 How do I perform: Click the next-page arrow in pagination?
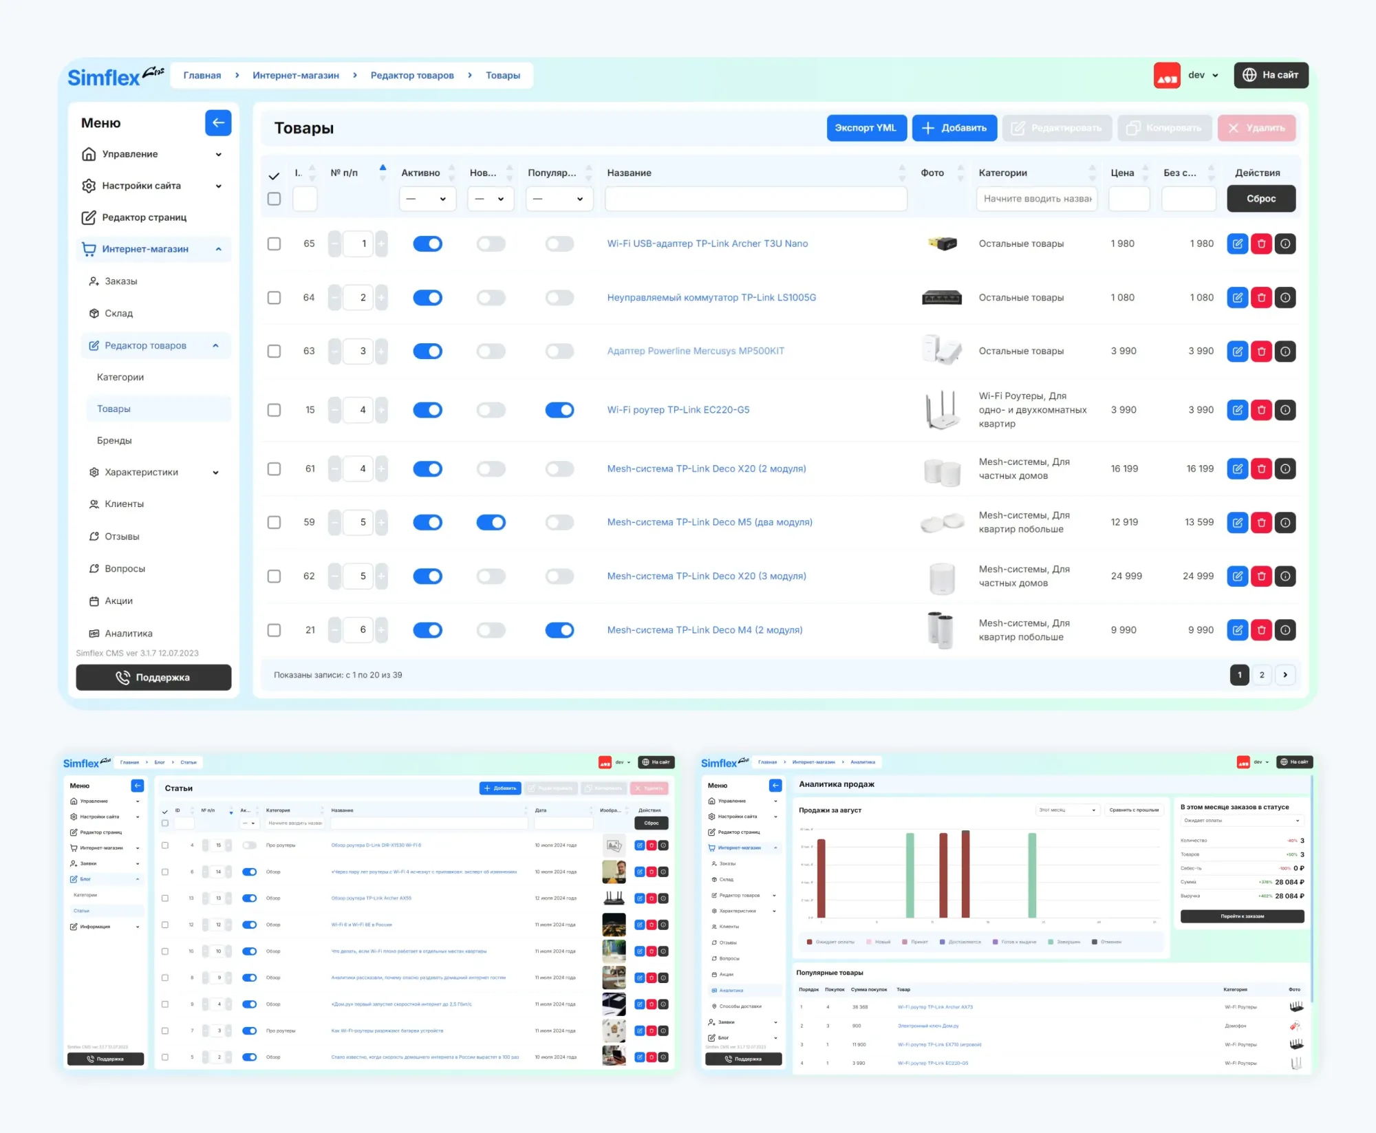coord(1285,676)
